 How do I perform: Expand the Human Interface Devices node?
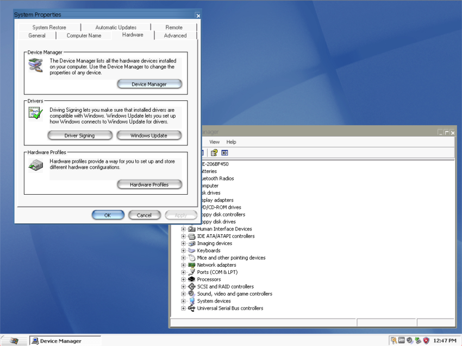click(183, 229)
